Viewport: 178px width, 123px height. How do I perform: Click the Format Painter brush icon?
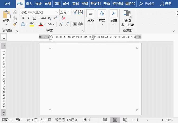15,24
